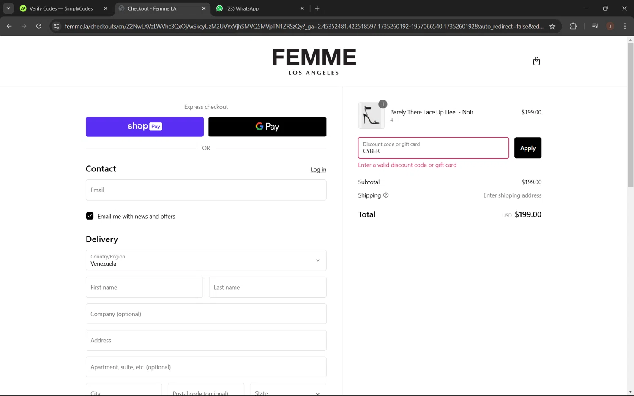Image resolution: width=634 pixels, height=396 pixels.
Task: Click the shipping help question mark icon
Action: tap(386, 195)
